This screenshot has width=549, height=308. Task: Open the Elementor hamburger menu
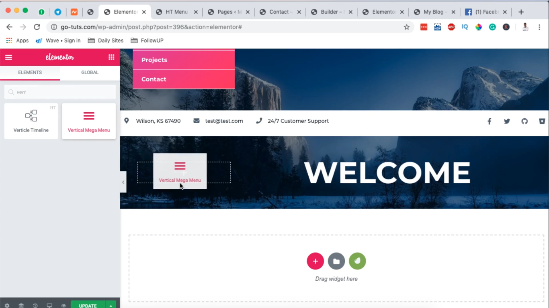[8, 57]
